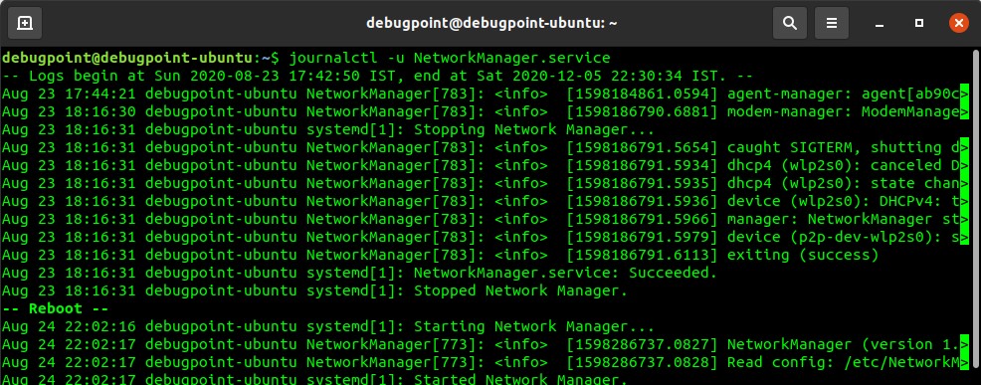981x385 pixels.
Task: Click the title debugpoint@debugpoint-ubuntu: ~
Action: (491, 23)
